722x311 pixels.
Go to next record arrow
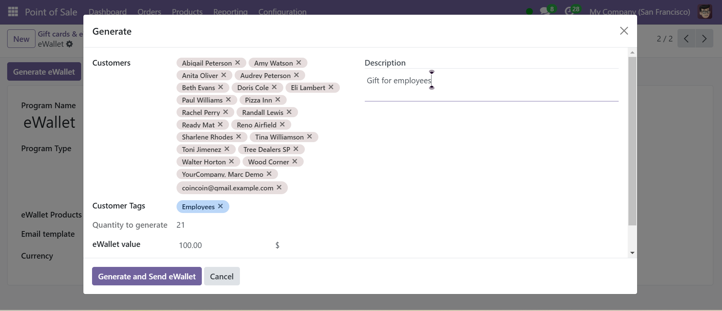704,38
